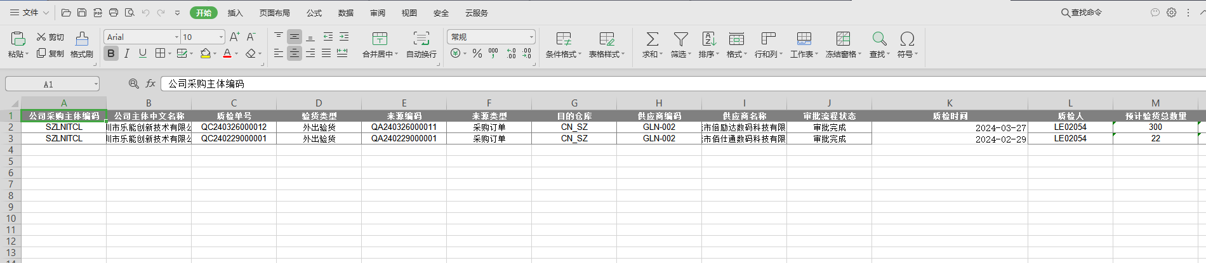The height and width of the screenshot is (263, 1206).
Task: Switch to the 数据 (Data) tab
Action: pos(346,13)
